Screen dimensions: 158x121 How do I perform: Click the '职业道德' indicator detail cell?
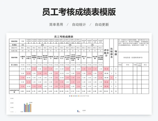click(x=95, y=58)
